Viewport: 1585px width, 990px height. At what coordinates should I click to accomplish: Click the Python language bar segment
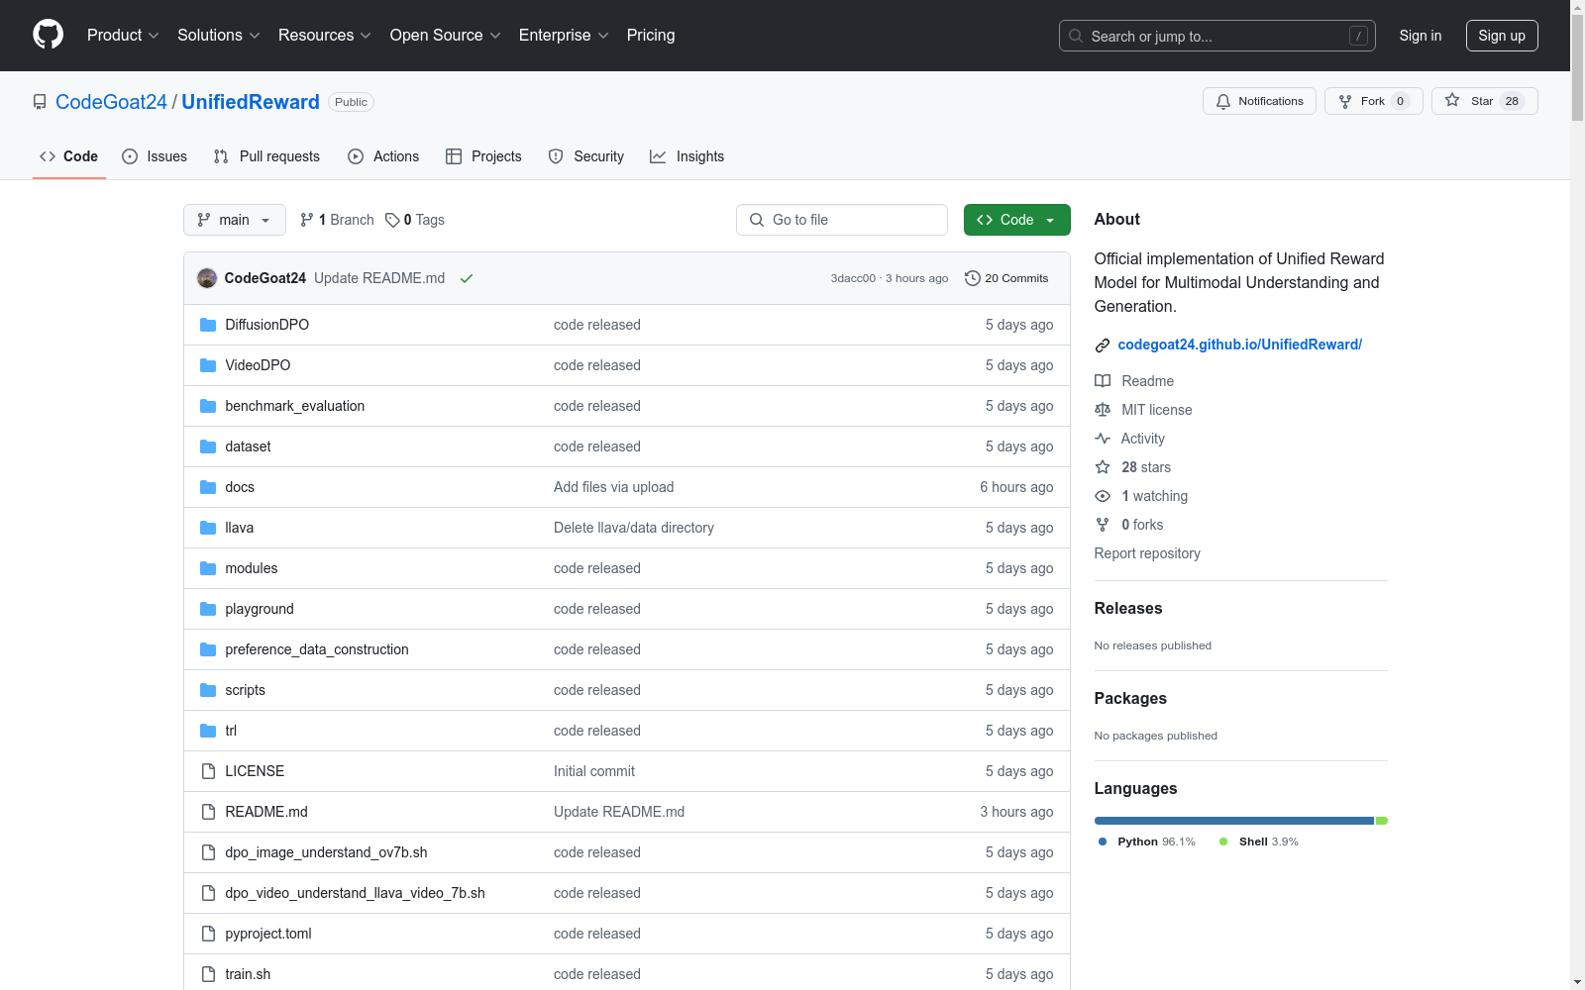(1233, 821)
